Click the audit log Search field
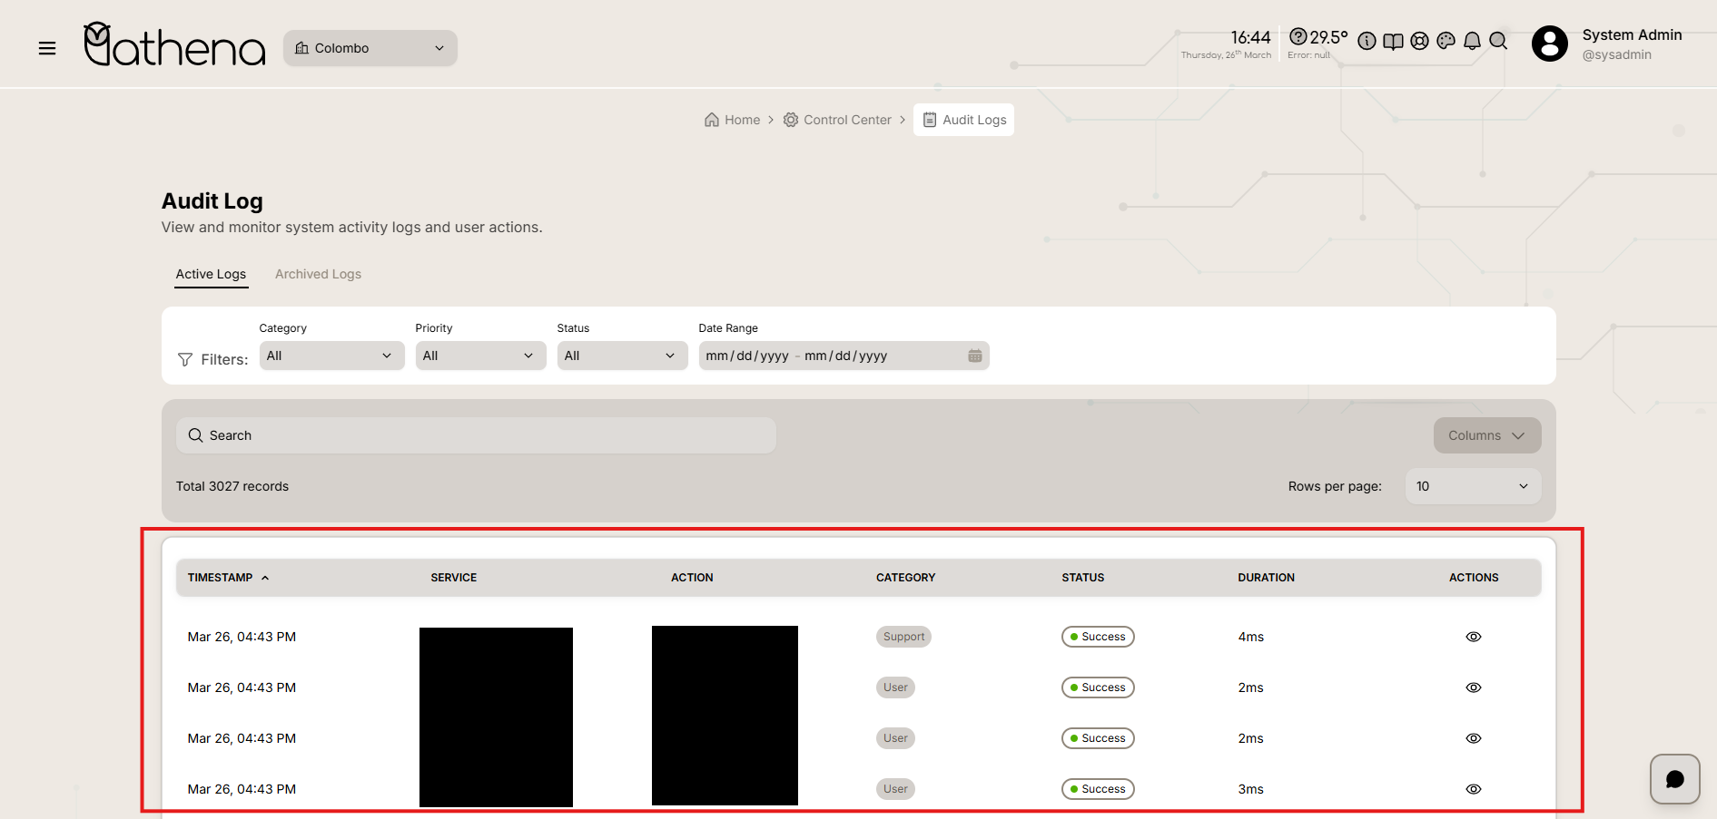 (x=476, y=435)
